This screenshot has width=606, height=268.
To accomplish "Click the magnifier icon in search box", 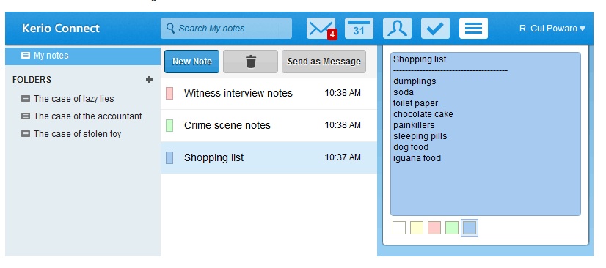I will [x=170, y=28].
